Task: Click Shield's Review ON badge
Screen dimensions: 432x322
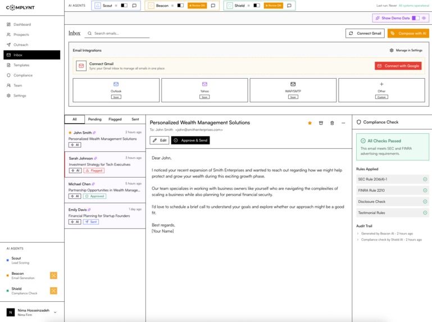Action: click(274, 6)
